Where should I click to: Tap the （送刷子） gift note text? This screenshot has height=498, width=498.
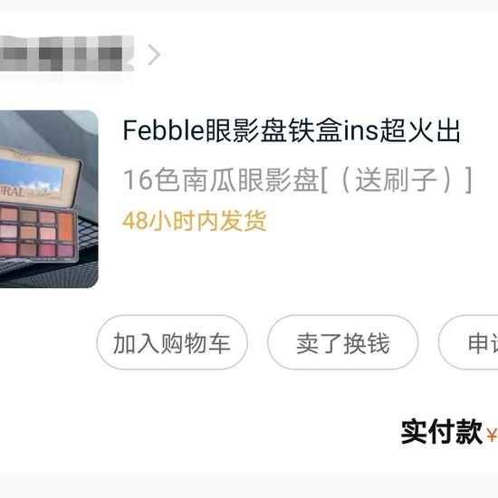pos(397,180)
